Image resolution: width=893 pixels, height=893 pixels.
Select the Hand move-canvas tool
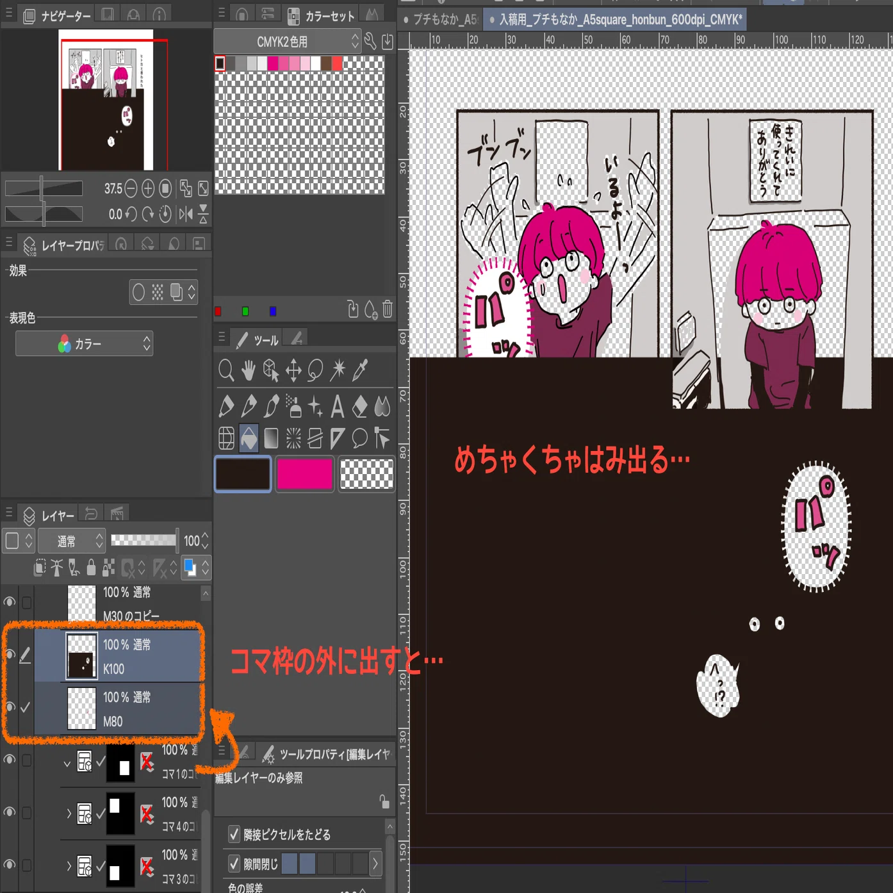(248, 370)
